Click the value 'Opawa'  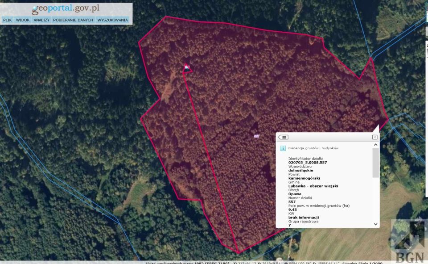pyautogui.click(x=295, y=194)
